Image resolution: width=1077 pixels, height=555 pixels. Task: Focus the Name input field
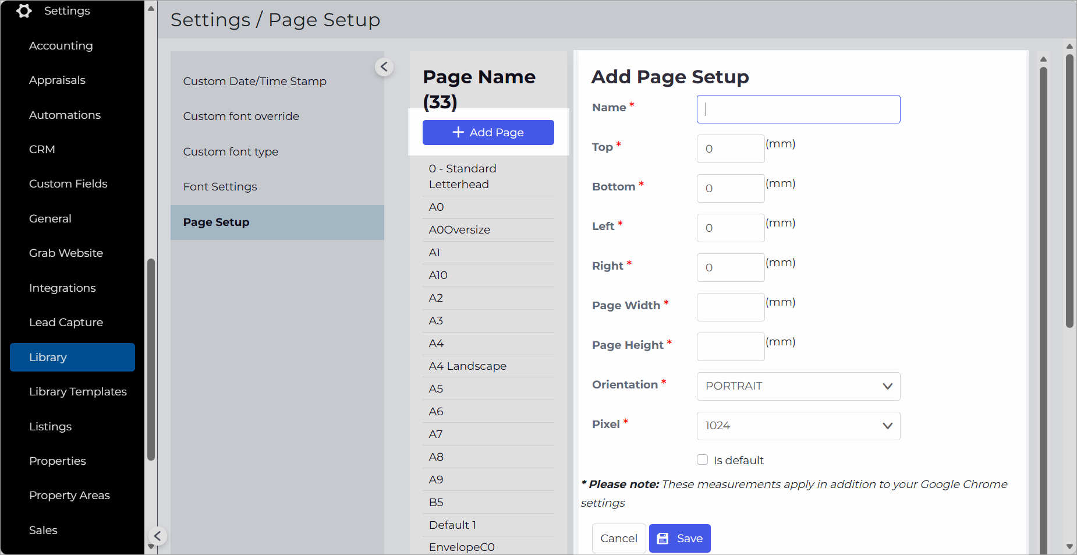[x=798, y=109]
